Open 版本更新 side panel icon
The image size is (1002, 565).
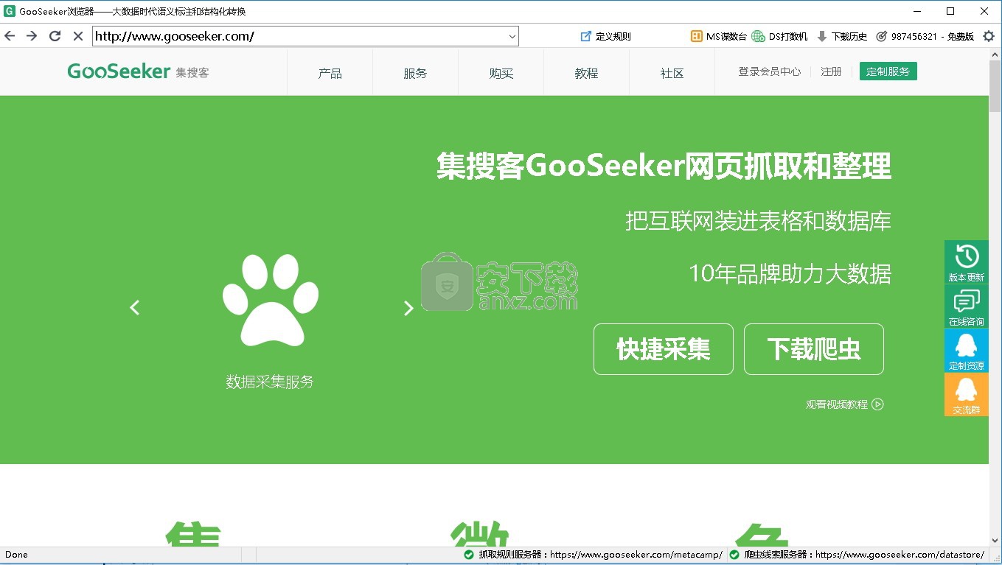967,262
